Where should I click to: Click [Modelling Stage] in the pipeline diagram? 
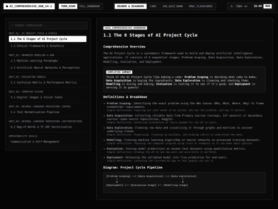[x=176, y=185]
